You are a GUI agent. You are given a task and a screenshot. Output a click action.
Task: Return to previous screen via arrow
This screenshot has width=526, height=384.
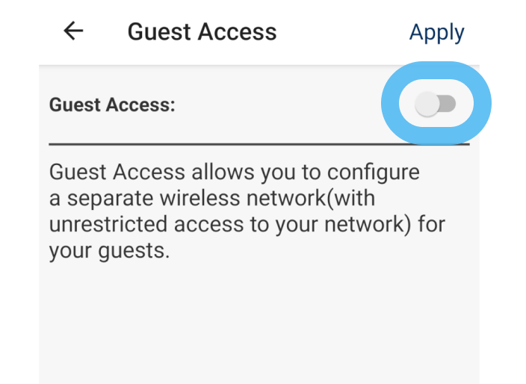point(73,31)
